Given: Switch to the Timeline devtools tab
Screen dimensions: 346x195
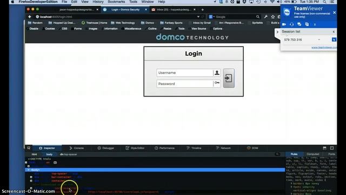Looking at the screenshot, I should 194,148.
